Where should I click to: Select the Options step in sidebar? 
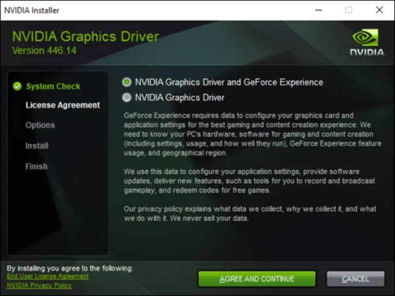[40, 125]
